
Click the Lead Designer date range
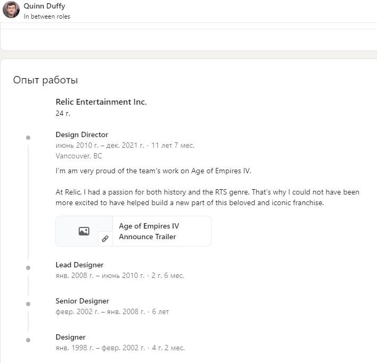click(x=120, y=275)
